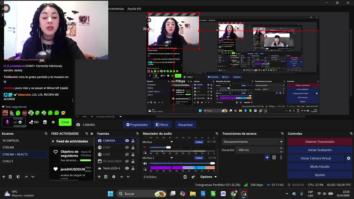Decrease transition duration stepper down
This screenshot has height=199, width=354.
click(281, 152)
